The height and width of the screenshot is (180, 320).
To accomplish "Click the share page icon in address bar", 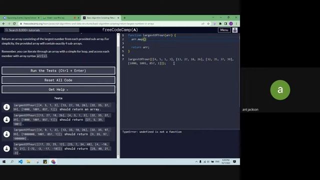I will coord(203,23).
